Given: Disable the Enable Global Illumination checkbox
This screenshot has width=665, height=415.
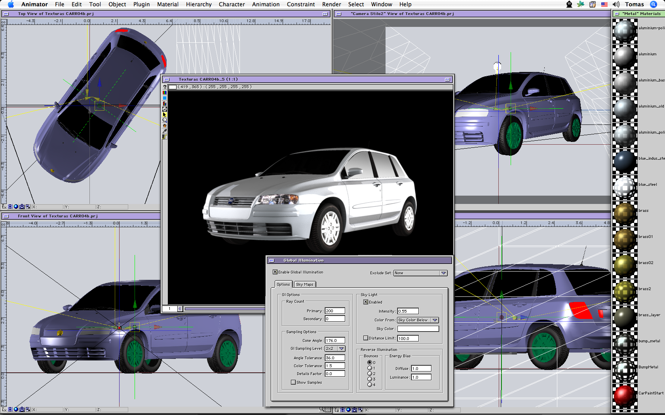Looking at the screenshot, I should coord(275,272).
